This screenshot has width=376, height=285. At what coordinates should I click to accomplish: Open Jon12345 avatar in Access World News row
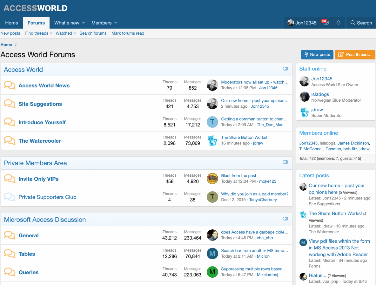pos(212,85)
